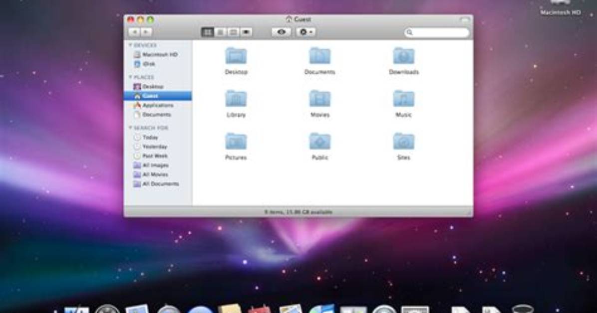Open the Action gear menu

(305, 32)
